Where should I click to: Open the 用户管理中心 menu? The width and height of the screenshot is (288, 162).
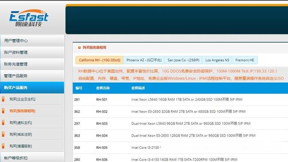32,41
